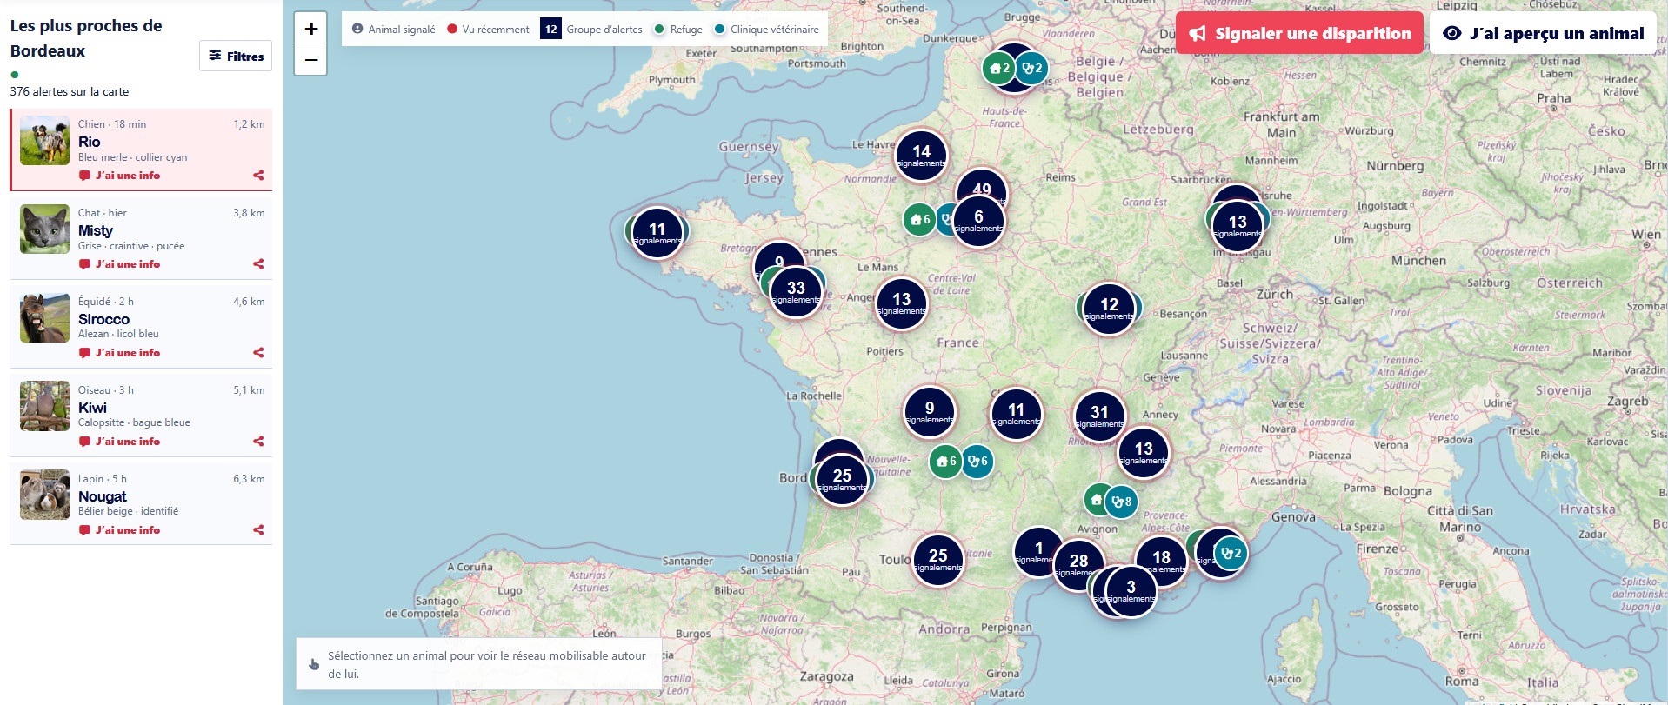Screen dimensions: 1668x705
Task: Open Kiwi bird photo thumbnail
Action: (44, 406)
